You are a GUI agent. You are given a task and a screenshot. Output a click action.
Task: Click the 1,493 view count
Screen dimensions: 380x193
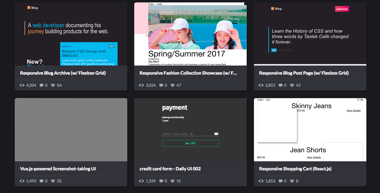click(x=31, y=181)
